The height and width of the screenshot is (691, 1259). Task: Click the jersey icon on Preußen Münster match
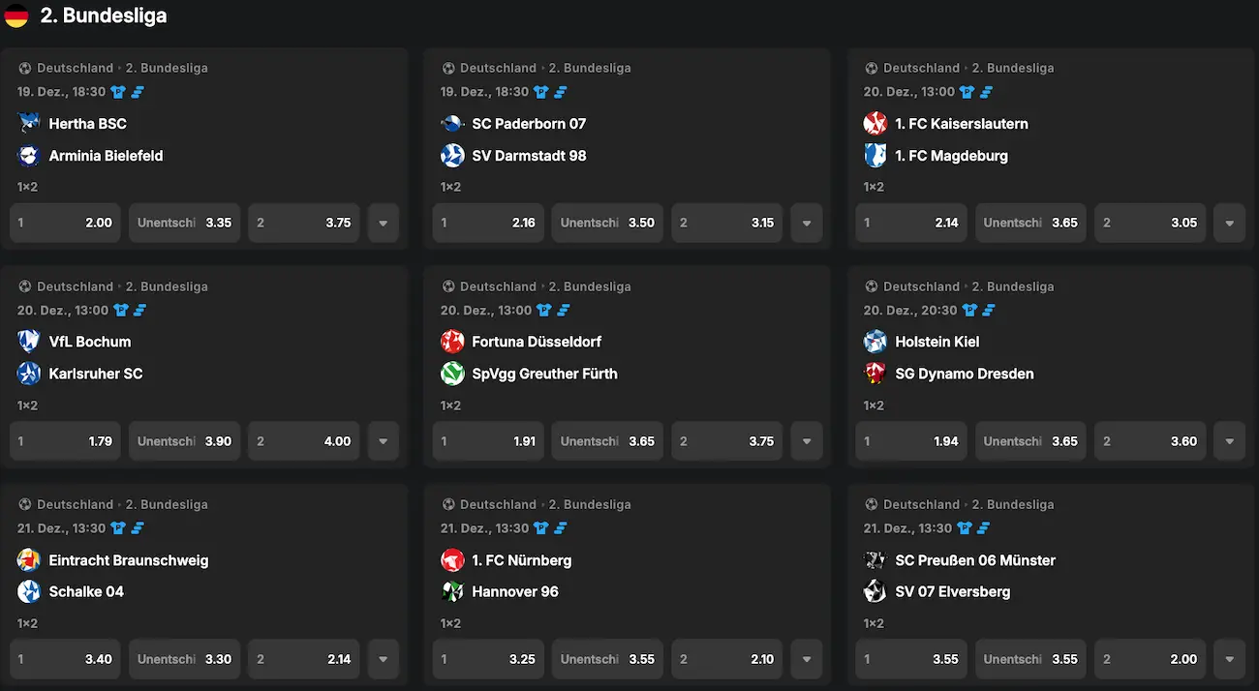pyautogui.click(x=964, y=528)
